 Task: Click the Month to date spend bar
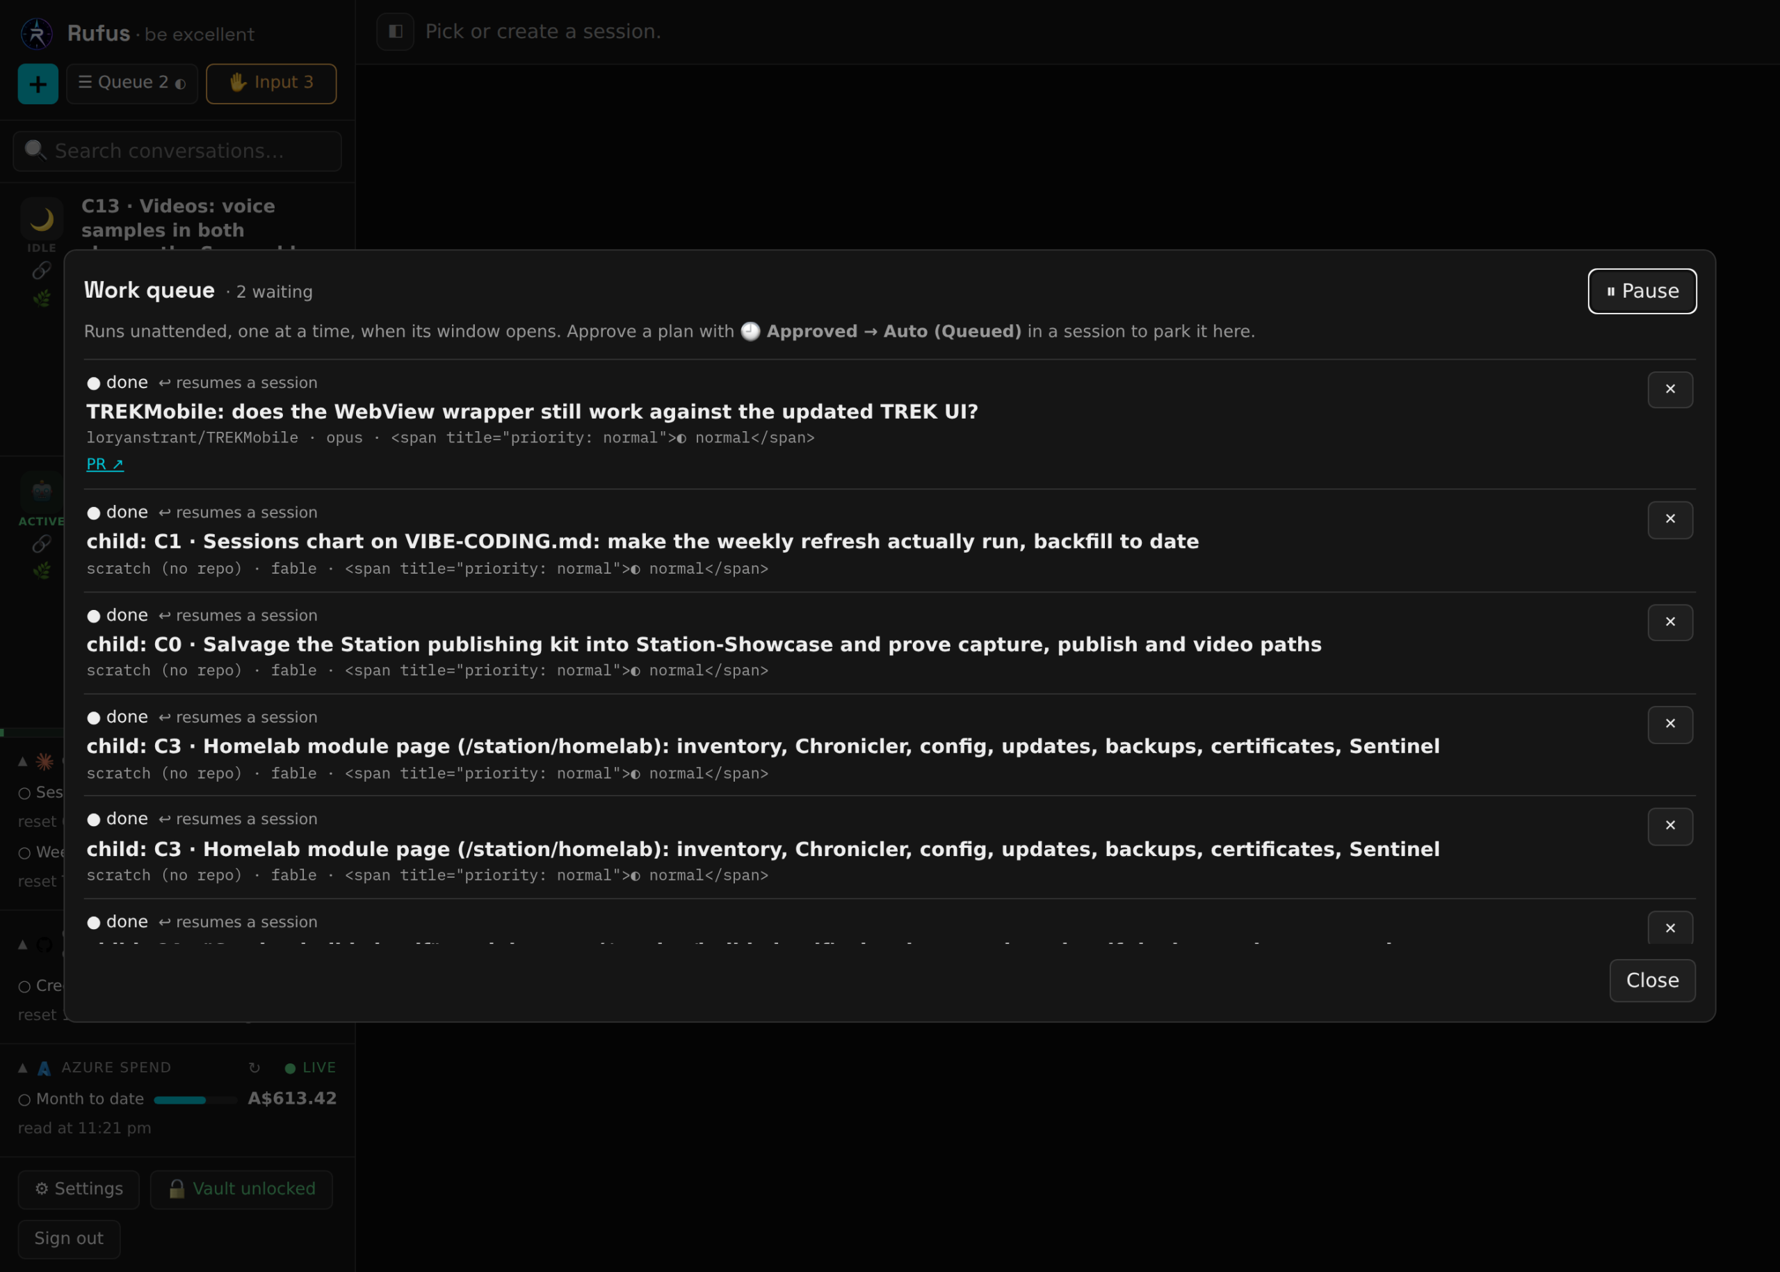(195, 1100)
